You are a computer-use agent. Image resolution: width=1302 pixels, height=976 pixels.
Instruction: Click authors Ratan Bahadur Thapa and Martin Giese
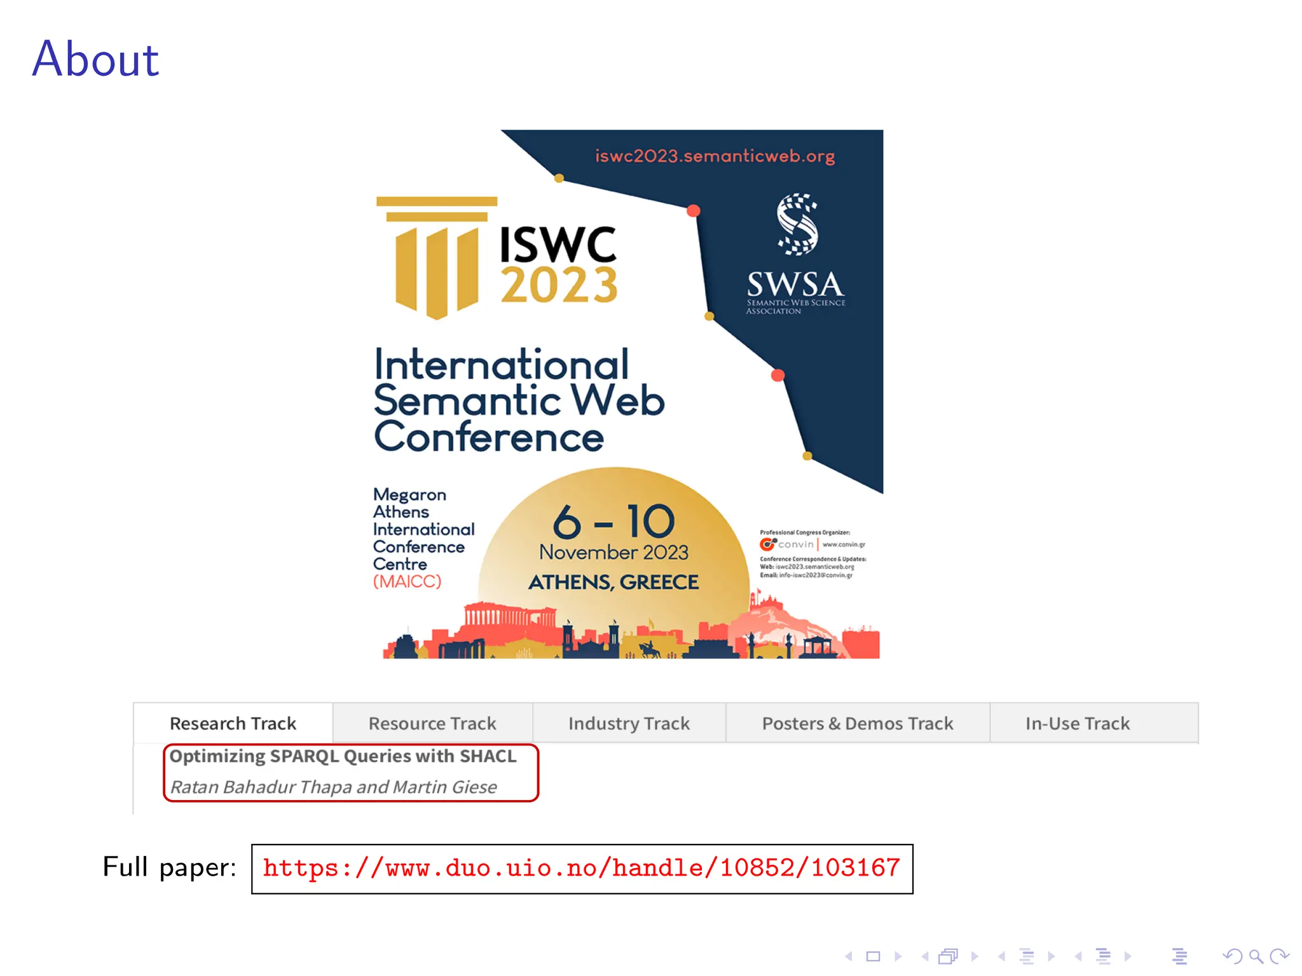tap(334, 787)
